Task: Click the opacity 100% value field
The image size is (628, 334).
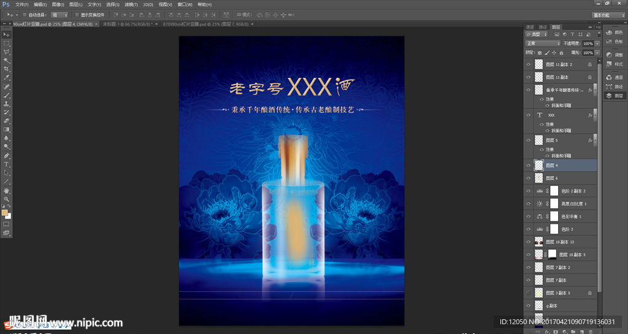Action: click(588, 44)
